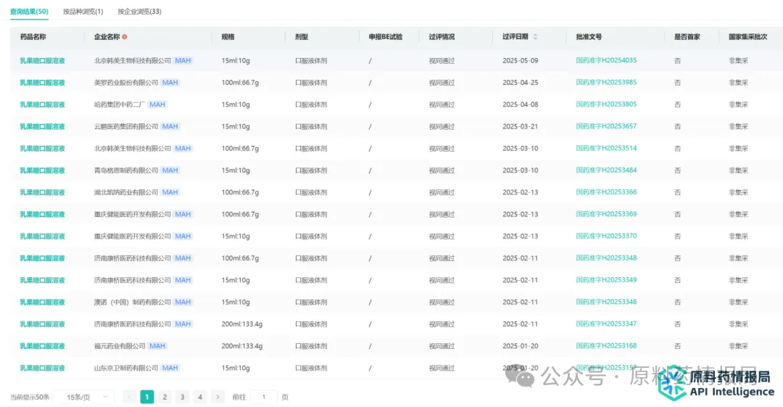Screen dimensions: 783x407
Task: Switch to 按企业浏览(33) tab
Action: point(139,12)
